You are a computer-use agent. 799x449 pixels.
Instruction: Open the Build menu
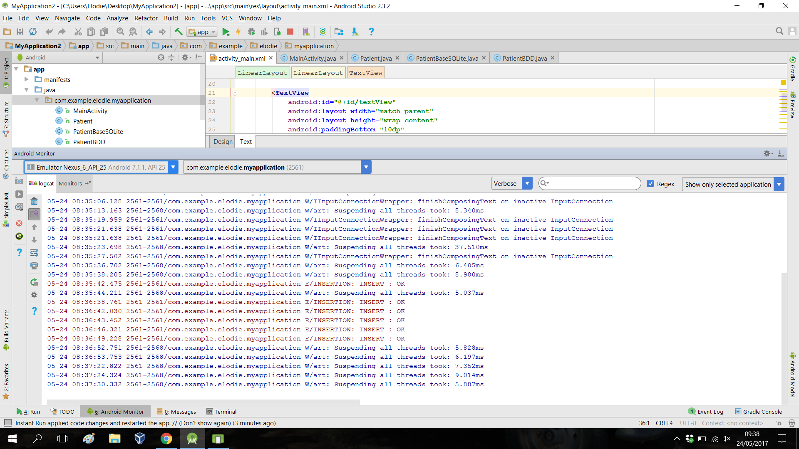[x=171, y=18]
